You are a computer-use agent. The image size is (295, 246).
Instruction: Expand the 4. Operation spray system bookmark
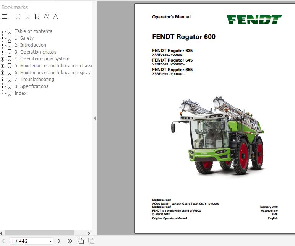click(2, 59)
